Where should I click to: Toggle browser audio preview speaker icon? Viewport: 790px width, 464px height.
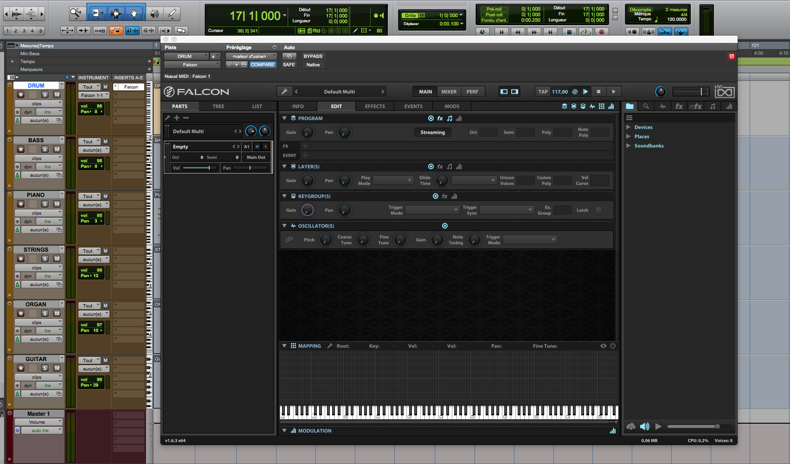coord(645,426)
